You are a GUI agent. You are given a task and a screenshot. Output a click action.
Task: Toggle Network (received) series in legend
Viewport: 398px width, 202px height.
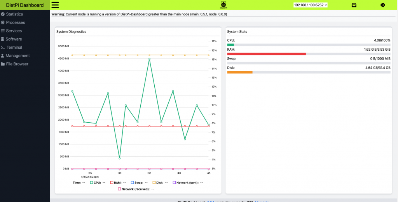(136, 189)
